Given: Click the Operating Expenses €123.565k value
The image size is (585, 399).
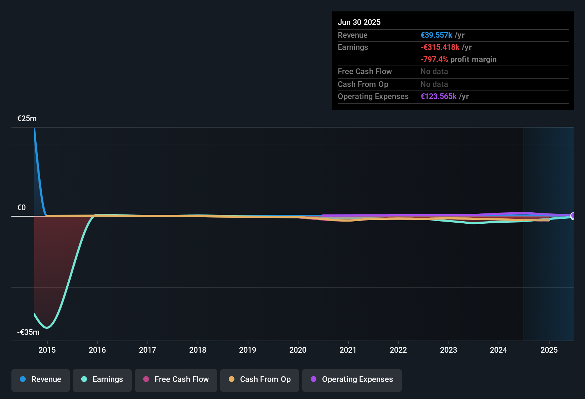Looking at the screenshot, I should tap(439, 97).
